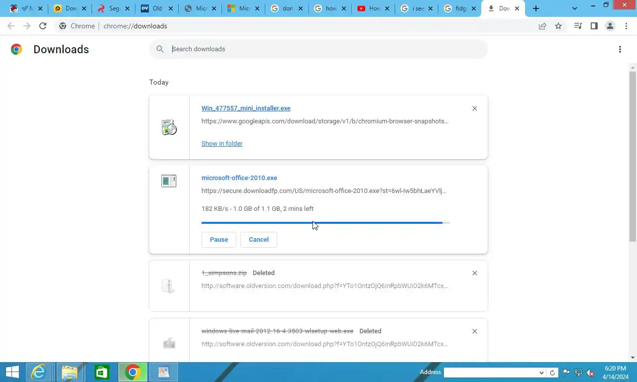Open a new tab with plus button
637x382 pixels.
click(x=536, y=8)
